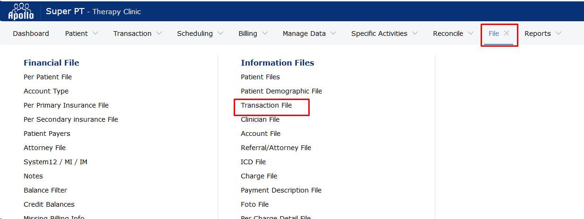Expand the Billing menu chevron
The height and width of the screenshot is (219, 584).
pyautogui.click(x=265, y=34)
